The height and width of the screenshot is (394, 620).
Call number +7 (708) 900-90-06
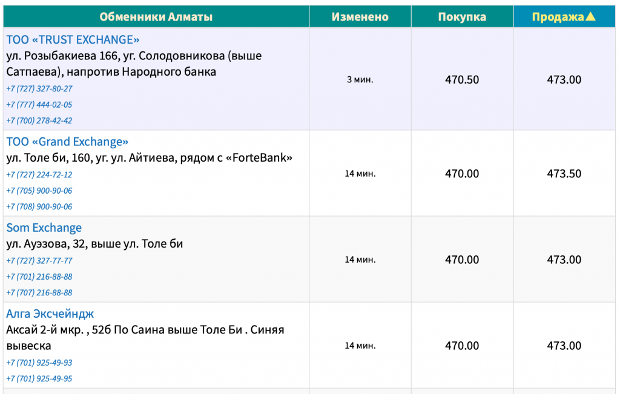point(39,206)
